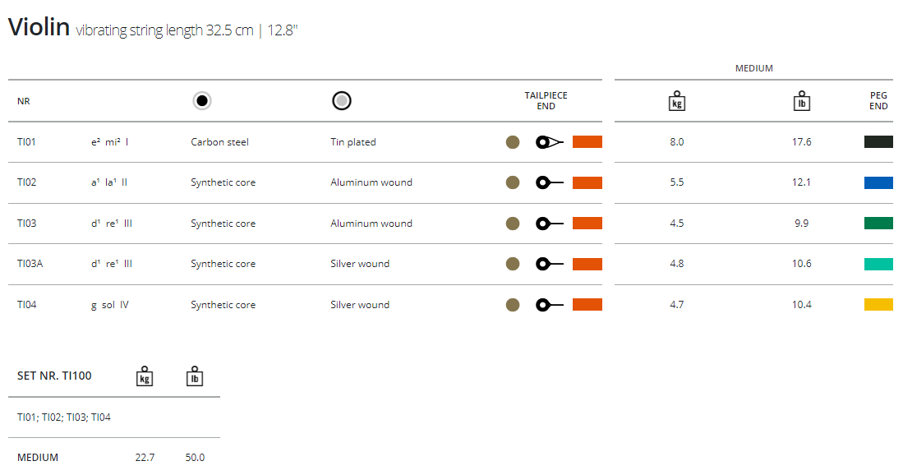Click the MEDIUM column group header
This screenshot has width=903, height=475.
click(753, 68)
